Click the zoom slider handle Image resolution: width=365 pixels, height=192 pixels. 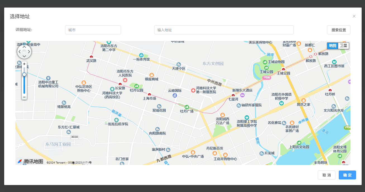[24, 75]
